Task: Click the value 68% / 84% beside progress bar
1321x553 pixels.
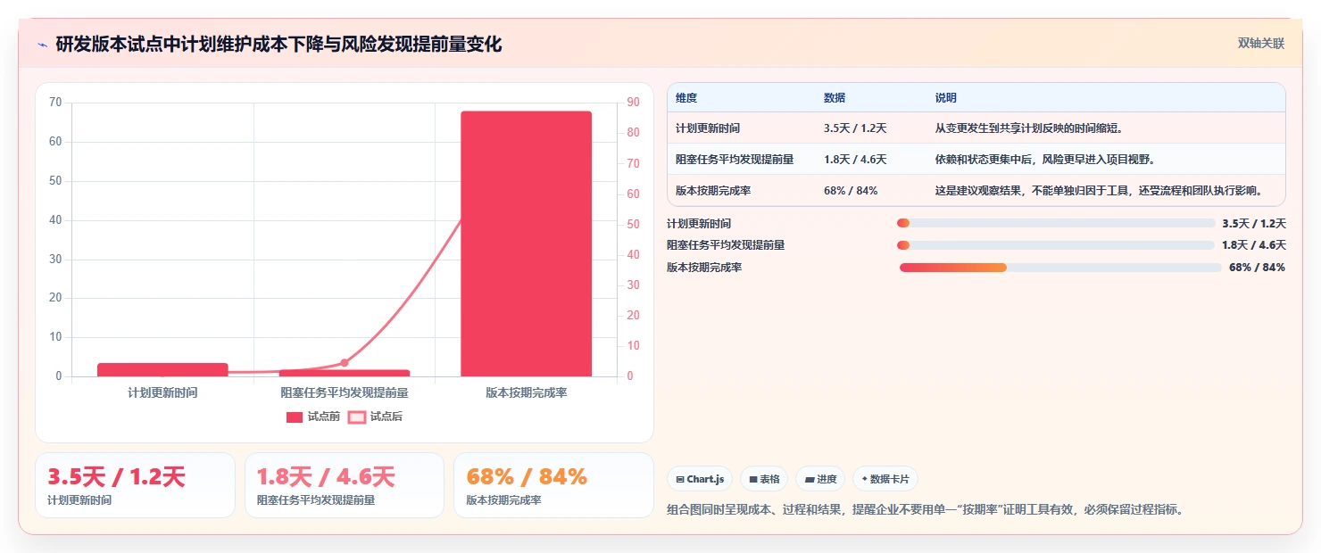Action: click(x=1257, y=268)
